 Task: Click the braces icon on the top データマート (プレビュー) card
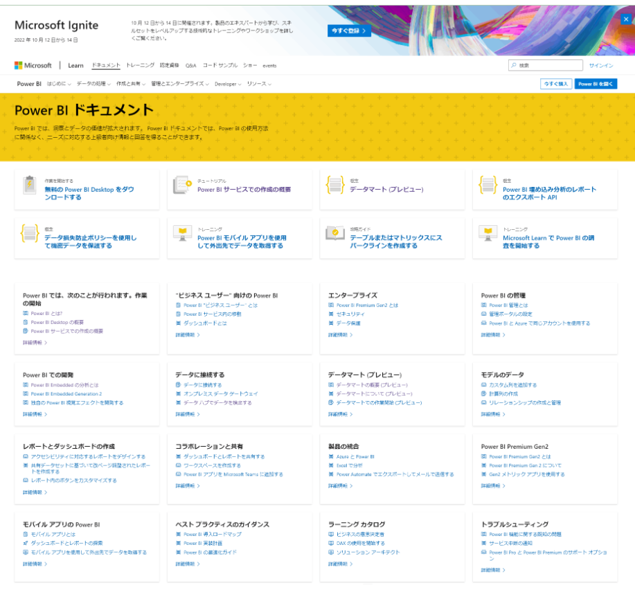click(335, 185)
